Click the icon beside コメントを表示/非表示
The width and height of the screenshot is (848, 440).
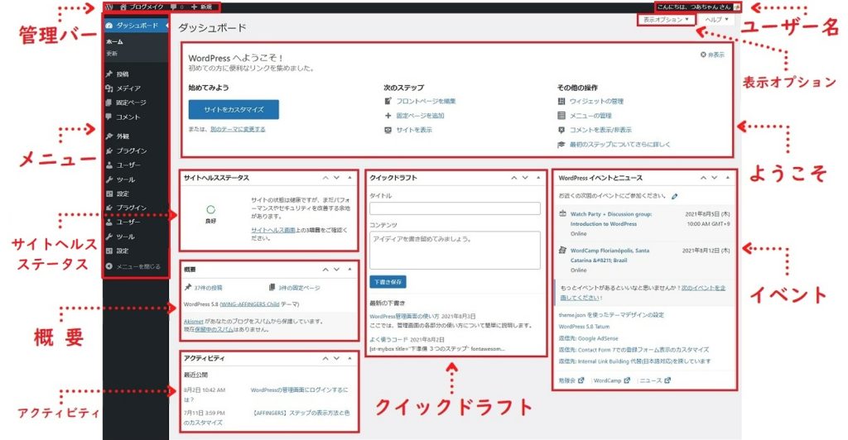[561, 130]
